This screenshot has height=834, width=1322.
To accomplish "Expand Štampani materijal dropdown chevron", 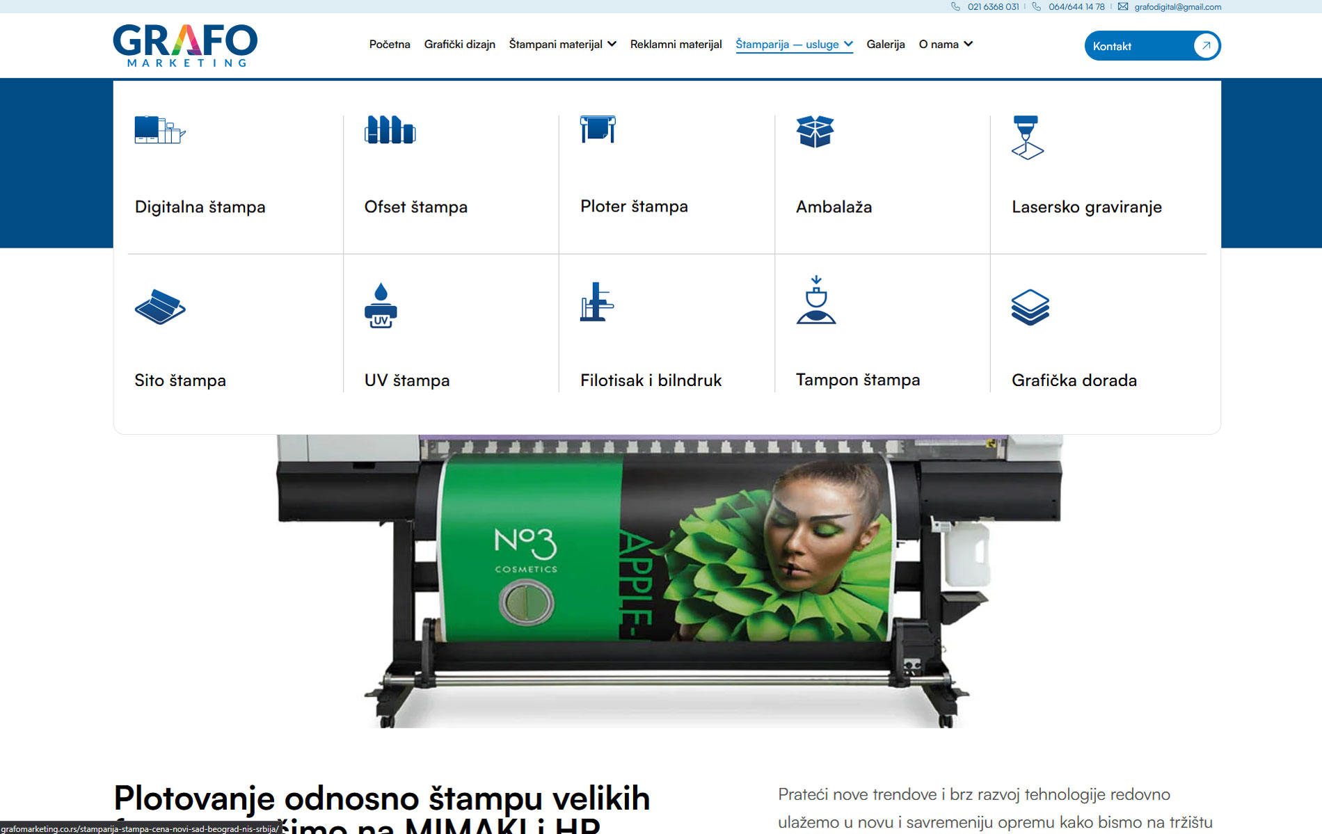I will [612, 44].
